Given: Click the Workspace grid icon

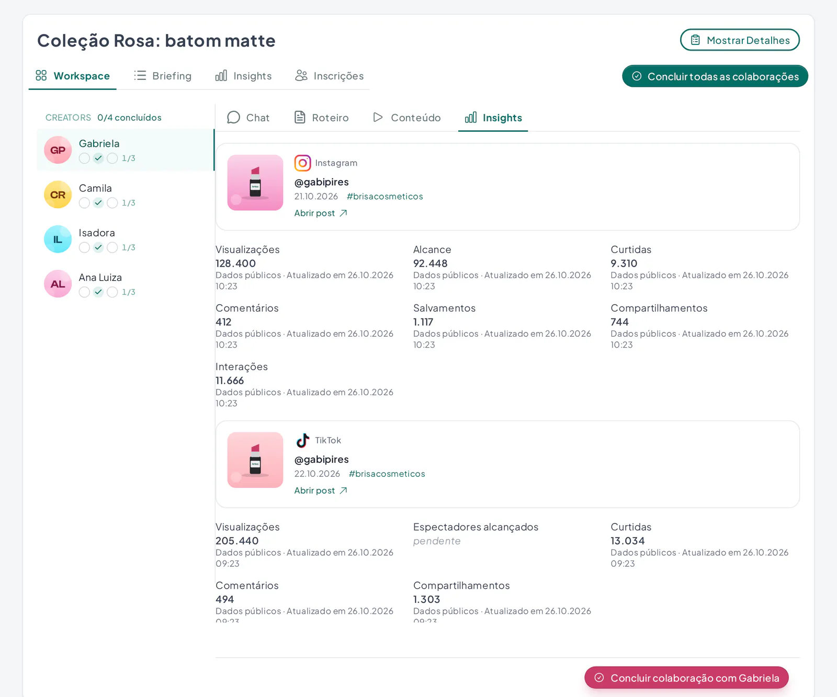Looking at the screenshot, I should click(x=41, y=76).
